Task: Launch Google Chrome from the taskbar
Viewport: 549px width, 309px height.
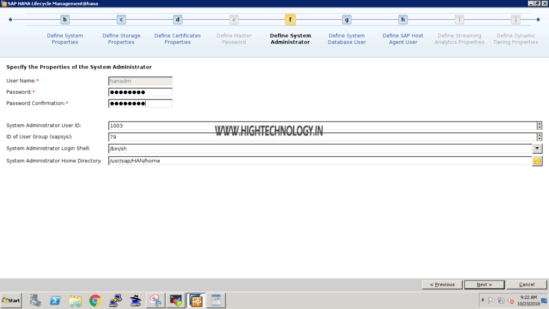Action: click(95, 300)
